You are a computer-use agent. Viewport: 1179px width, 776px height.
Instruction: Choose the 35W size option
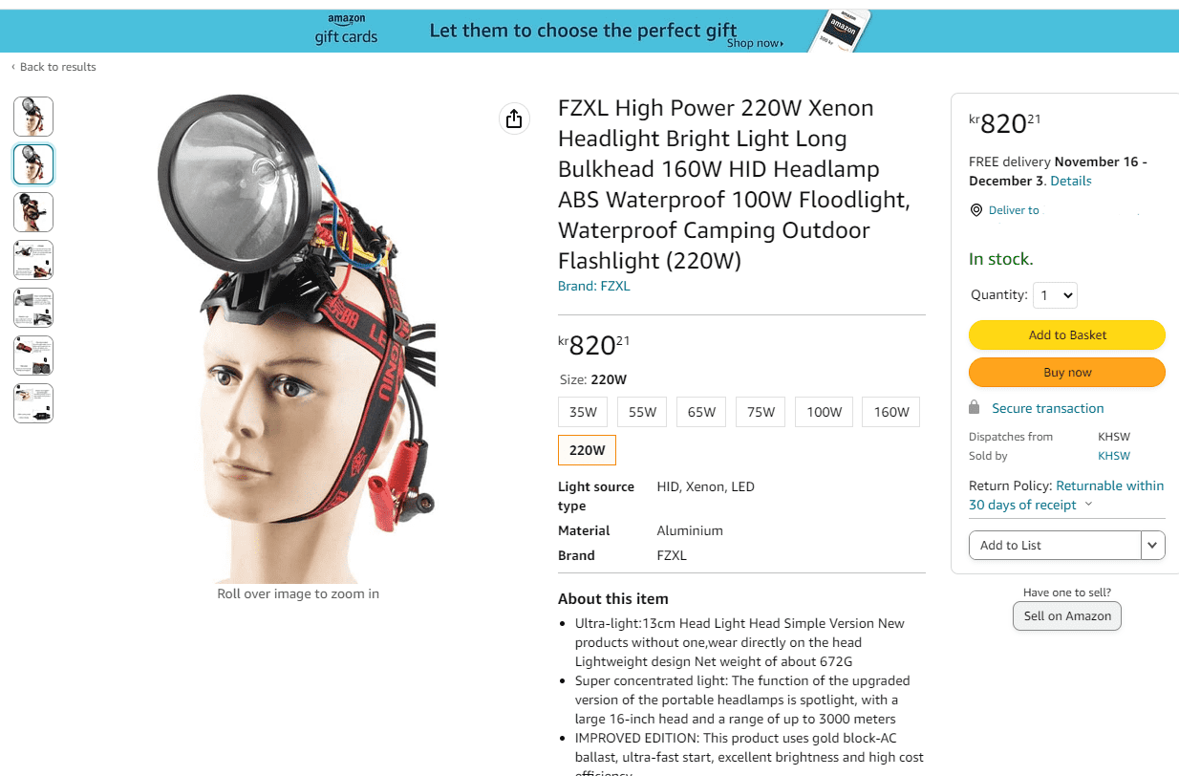pyautogui.click(x=583, y=412)
